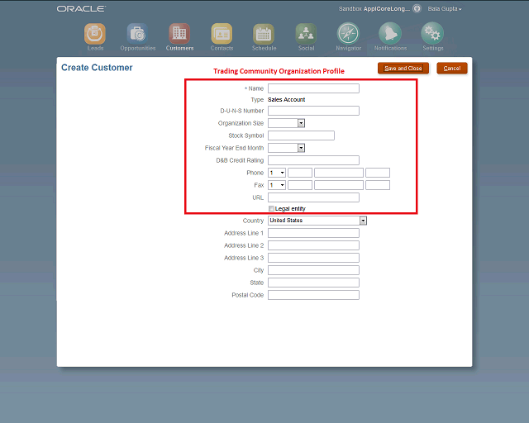The height and width of the screenshot is (423, 529).
Task: Open the Contacts card icon
Action: point(222,34)
